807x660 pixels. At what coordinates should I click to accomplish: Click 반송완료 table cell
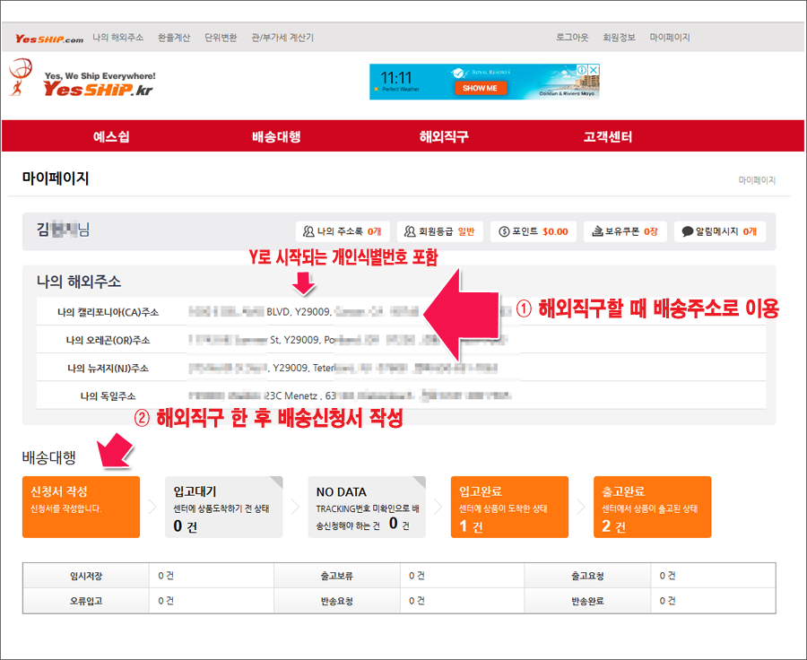point(587,601)
